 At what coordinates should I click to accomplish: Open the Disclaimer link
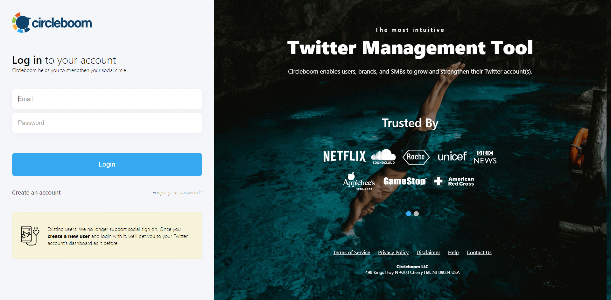[428, 253]
